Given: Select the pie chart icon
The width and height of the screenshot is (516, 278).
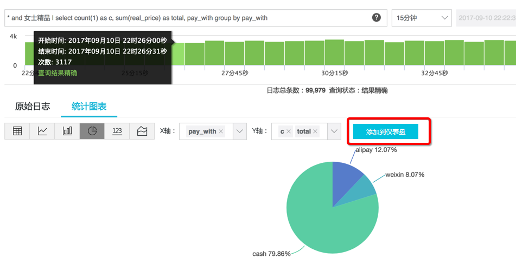Looking at the screenshot, I should pyautogui.click(x=92, y=131).
